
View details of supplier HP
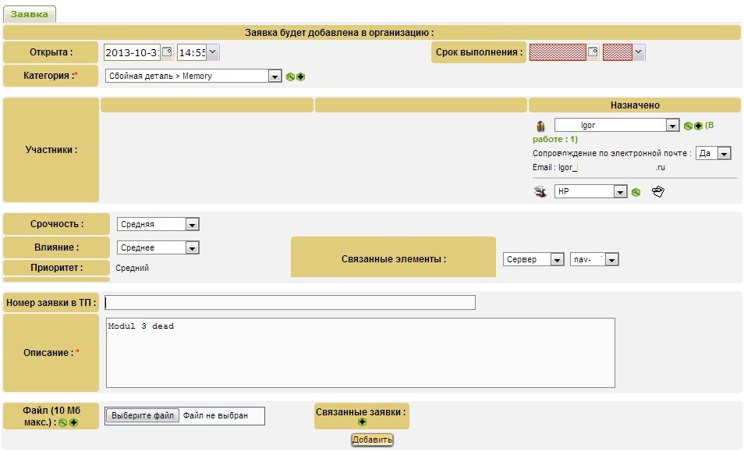point(636,192)
